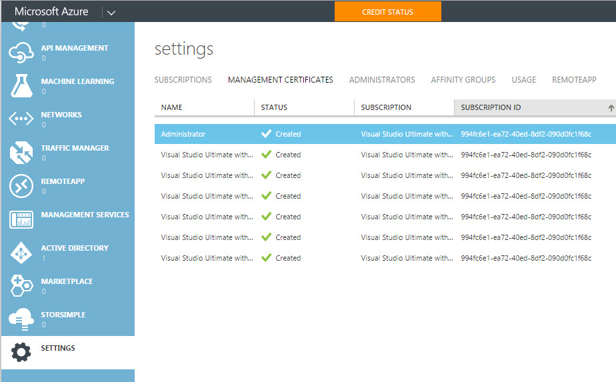Click the Microsoft Azure logo text
This screenshot has width=616, height=382.
click(x=51, y=12)
